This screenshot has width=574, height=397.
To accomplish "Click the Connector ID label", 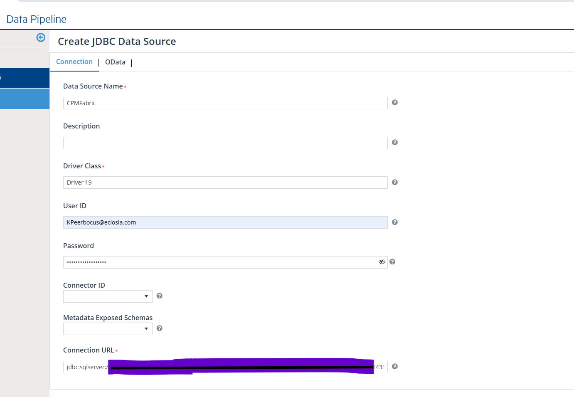I will coord(84,285).
